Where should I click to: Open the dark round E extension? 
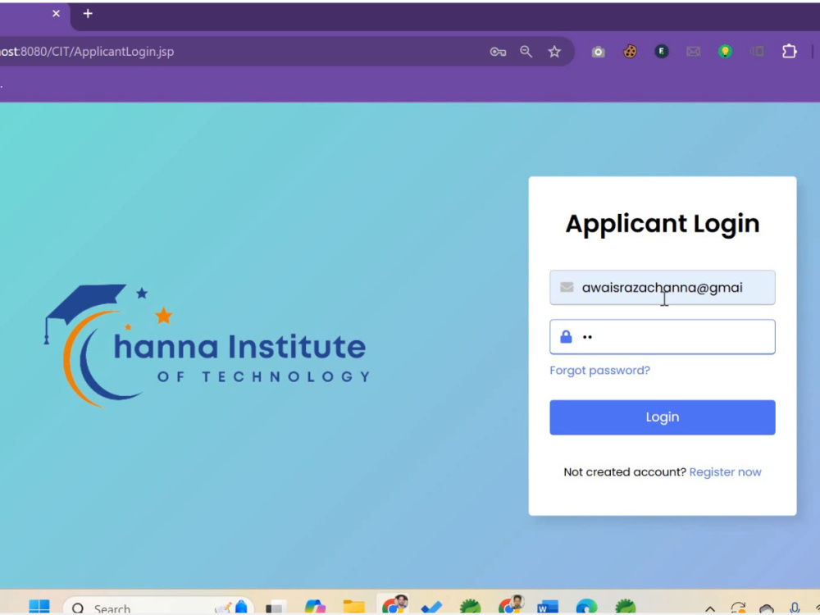click(x=662, y=51)
